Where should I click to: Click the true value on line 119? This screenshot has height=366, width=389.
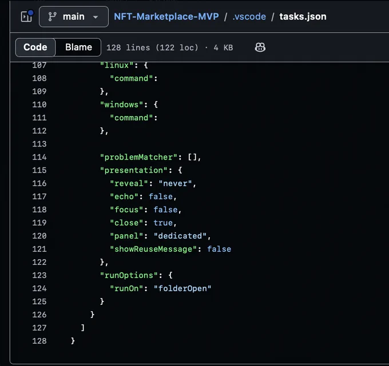pos(162,222)
